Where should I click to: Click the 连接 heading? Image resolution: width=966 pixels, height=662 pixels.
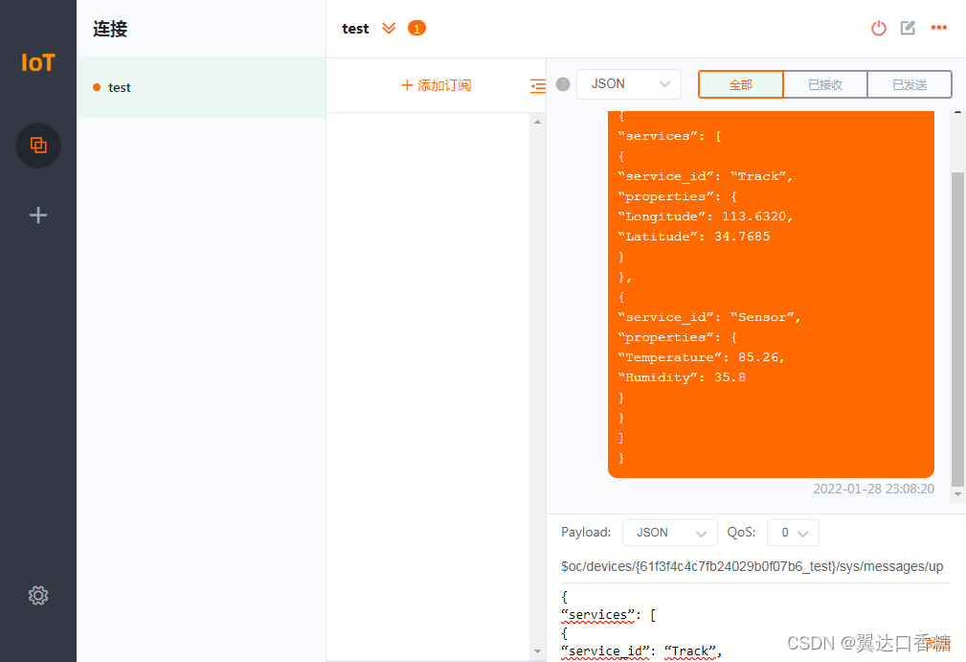click(x=110, y=29)
